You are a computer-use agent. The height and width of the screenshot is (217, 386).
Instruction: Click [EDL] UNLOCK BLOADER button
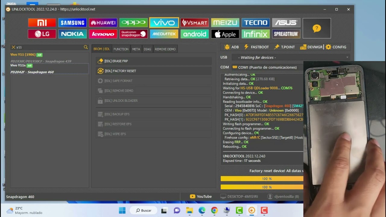click(x=153, y=101)
